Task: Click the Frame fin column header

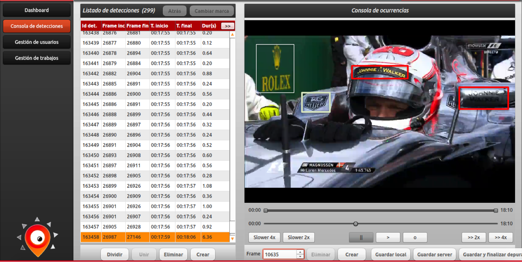Action: pyautogui.click(x=137, y=26)
